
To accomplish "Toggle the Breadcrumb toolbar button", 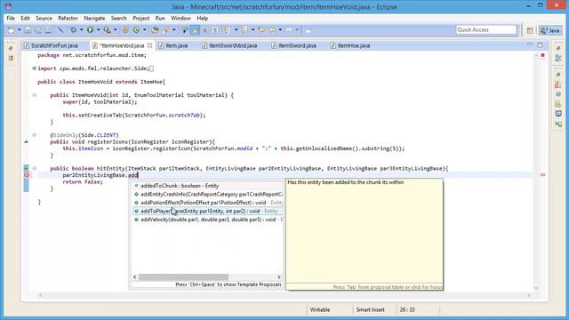I will [185, 30].
